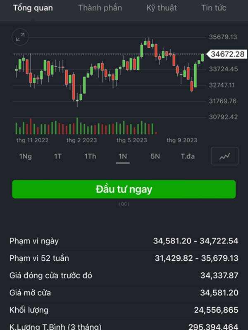Select the Tổng quan tab
The width and height of the screenshot is (248, 330).
pyautogui.click(x=33, y=8)
